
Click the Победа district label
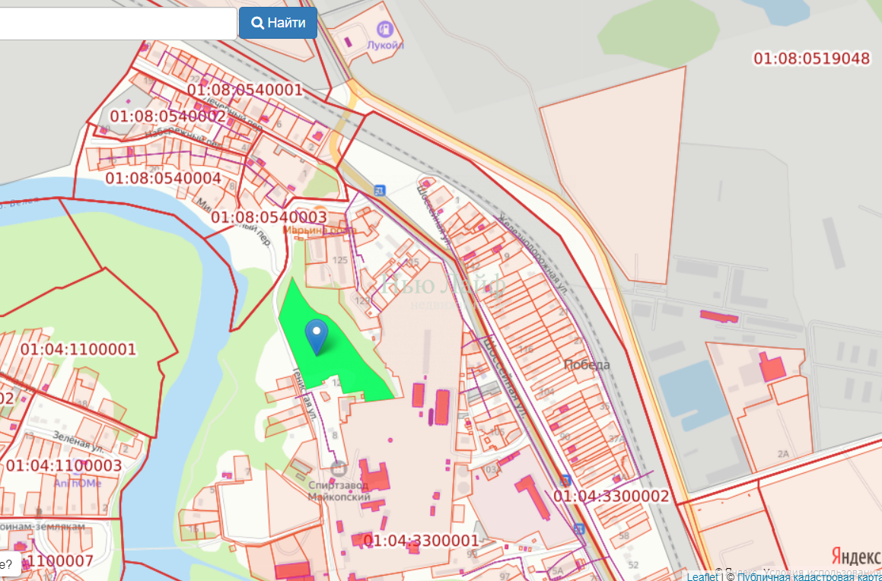[x=587, y=364]
